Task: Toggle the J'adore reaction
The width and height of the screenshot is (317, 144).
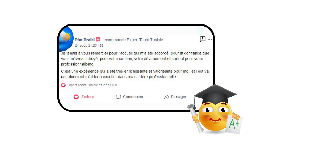Action: (84, 97)
